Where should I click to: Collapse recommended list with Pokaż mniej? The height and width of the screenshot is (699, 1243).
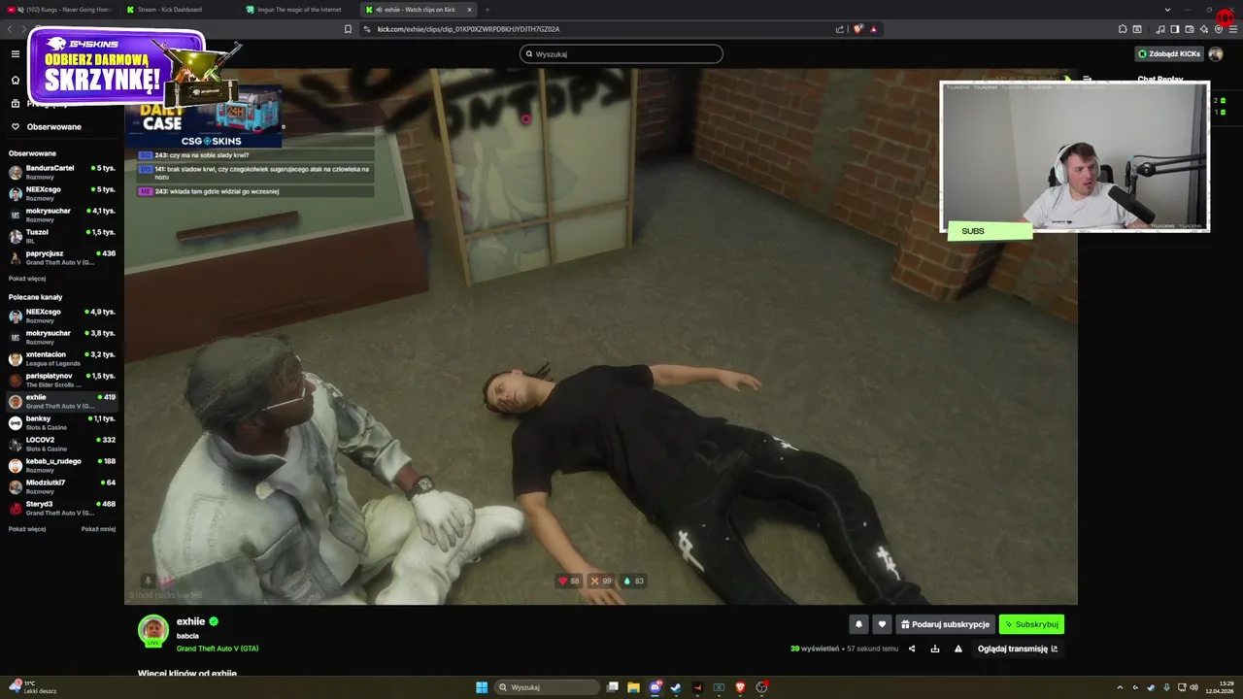[x=98, y=529]
